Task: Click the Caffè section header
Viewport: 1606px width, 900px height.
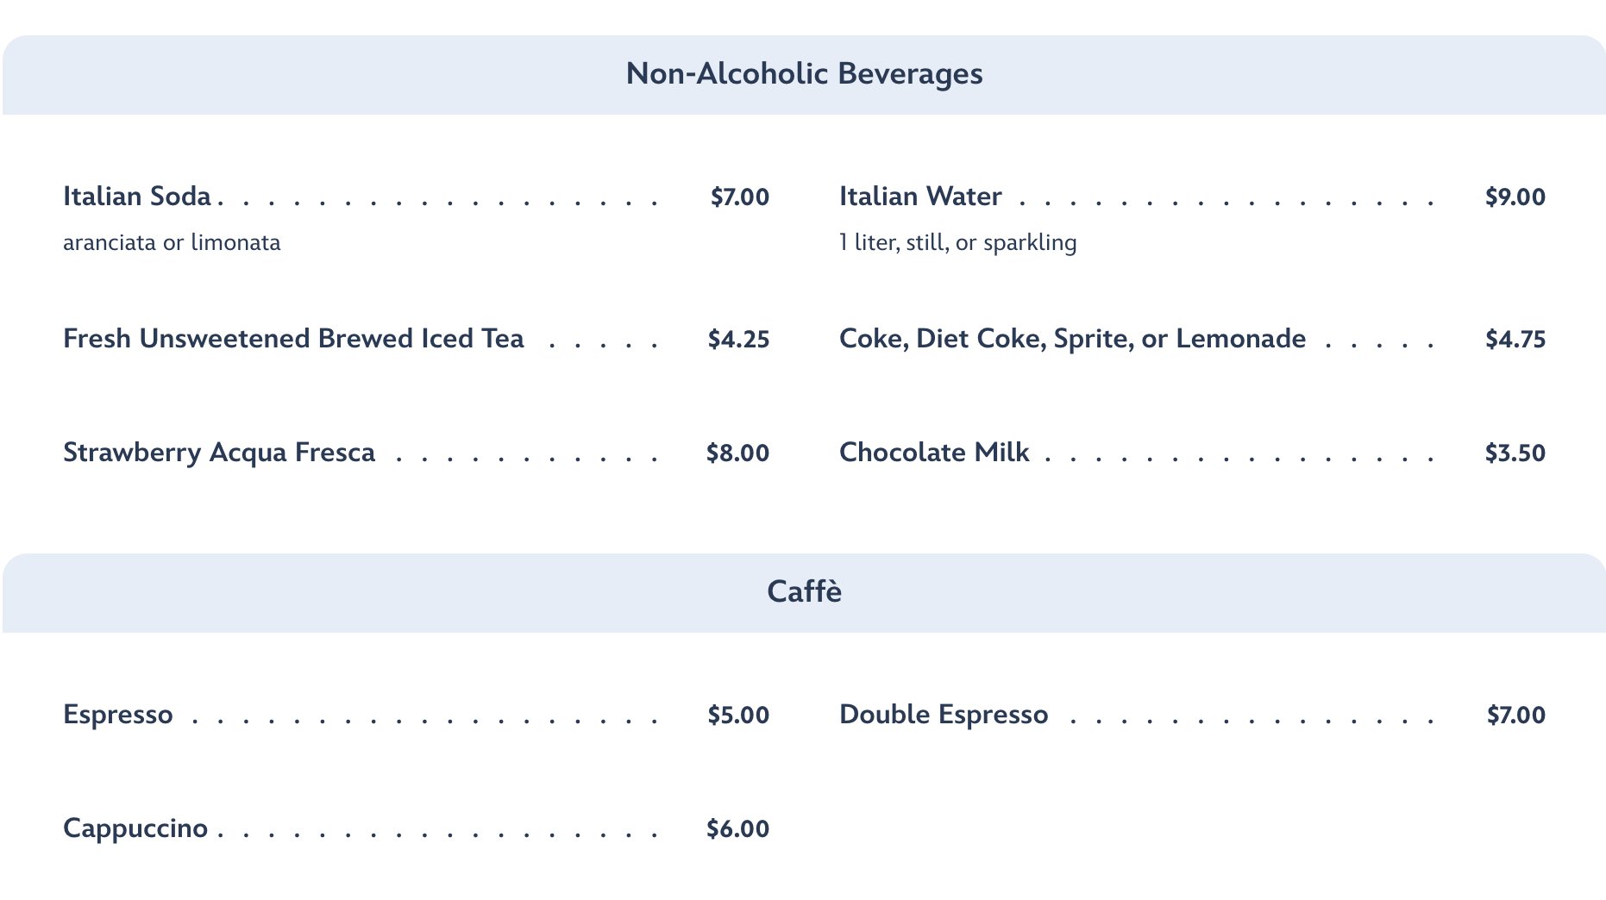Action: coord(804,592)
